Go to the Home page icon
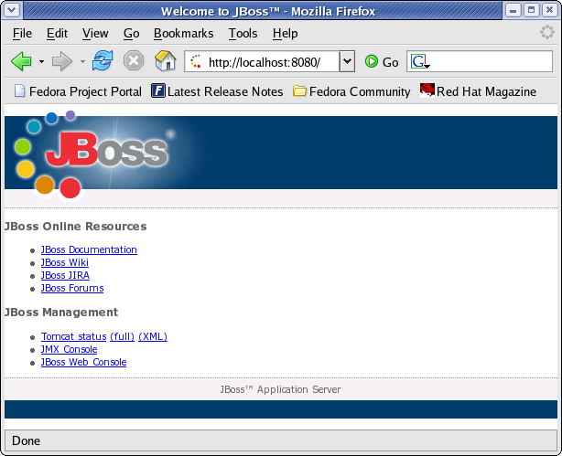Viewport: 562px width, 456px height. coord(166,61)
